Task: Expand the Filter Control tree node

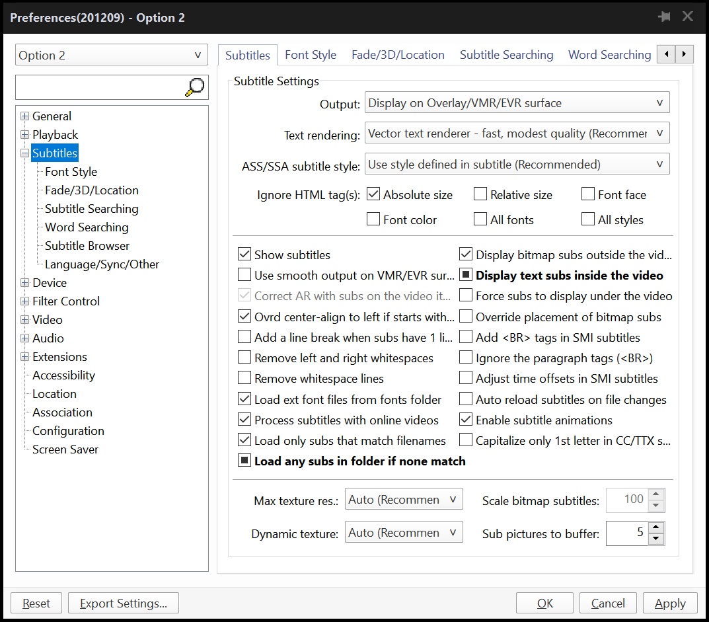Action: pos(24,301)
